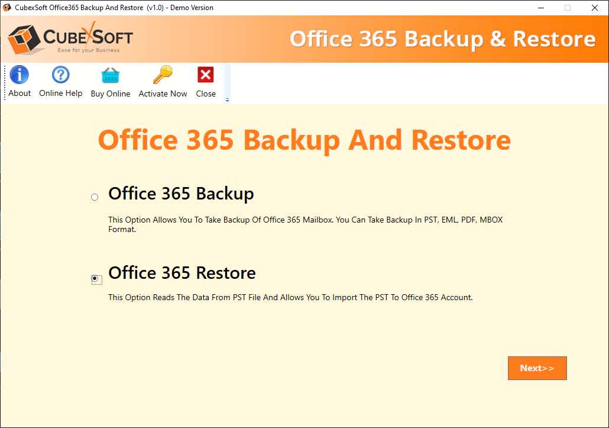Select the Office 365 Backup radio button
609x428 pixels.
[95, 197]
